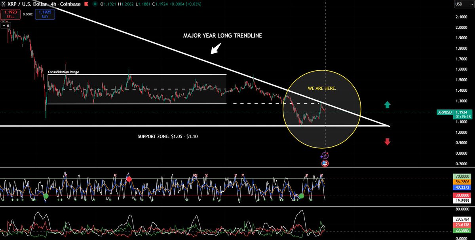The width and height of the screenshot is (475, 240).
Task: Click the 01:19:18 countdown label
Action: [463, 117]
